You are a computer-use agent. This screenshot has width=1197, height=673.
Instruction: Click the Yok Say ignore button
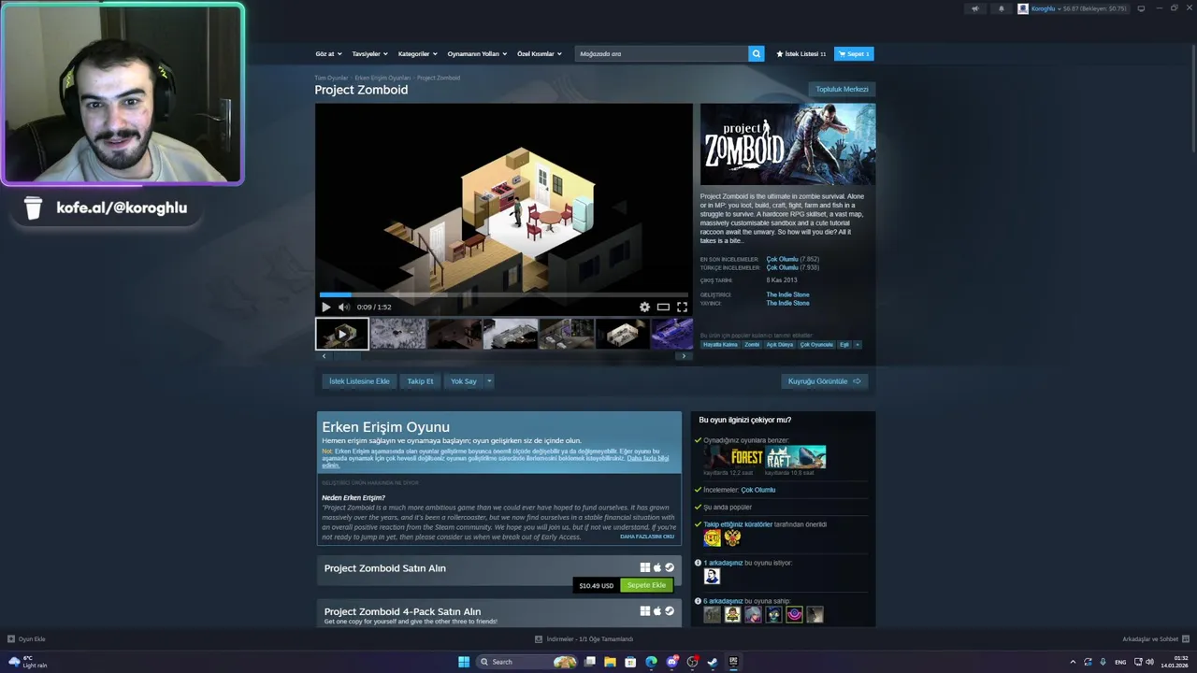coord(463,381)
